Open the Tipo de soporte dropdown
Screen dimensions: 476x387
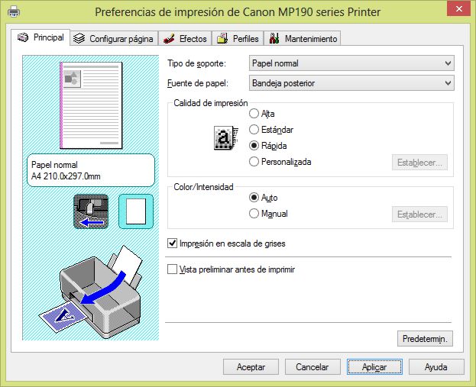[x=351, y=63]
